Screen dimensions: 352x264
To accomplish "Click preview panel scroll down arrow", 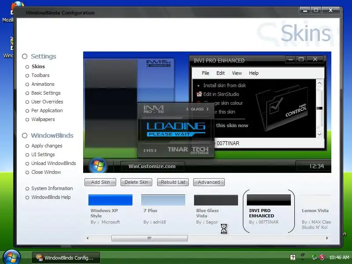I will 319,134.
